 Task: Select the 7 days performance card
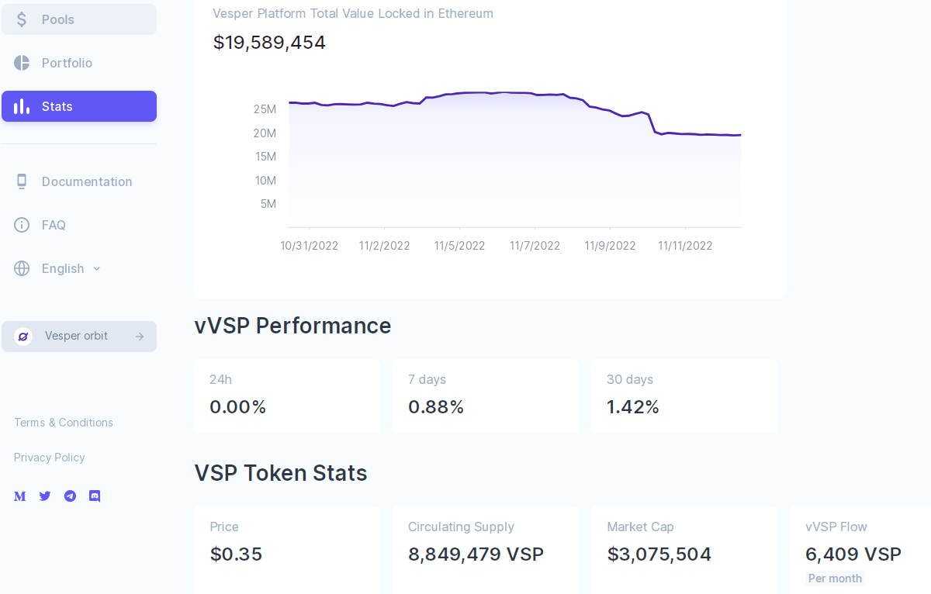(486, 396)
